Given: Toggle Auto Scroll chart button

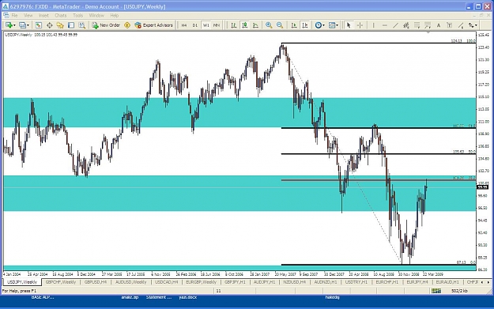Looking at the screenshot, I should (x=293, y=25).
